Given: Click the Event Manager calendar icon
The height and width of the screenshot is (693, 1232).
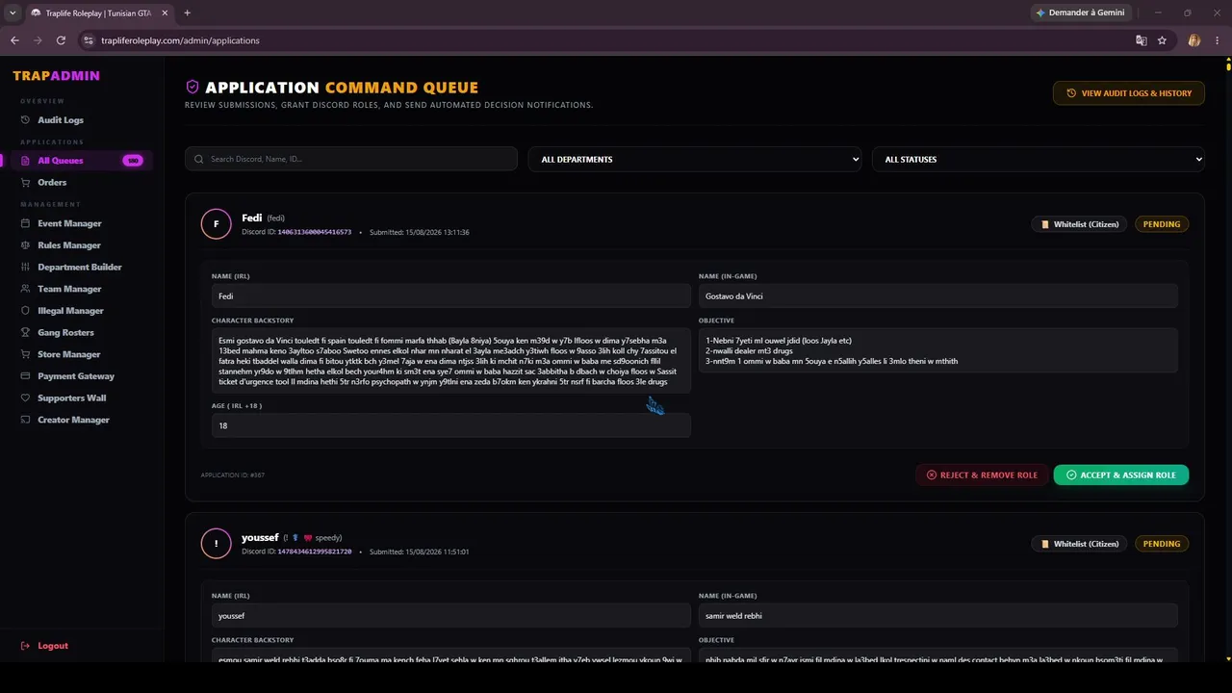Looking at the screenshot, I should click(26, 223).
